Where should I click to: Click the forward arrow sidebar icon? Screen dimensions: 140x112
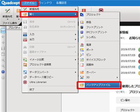click(3, 42)
